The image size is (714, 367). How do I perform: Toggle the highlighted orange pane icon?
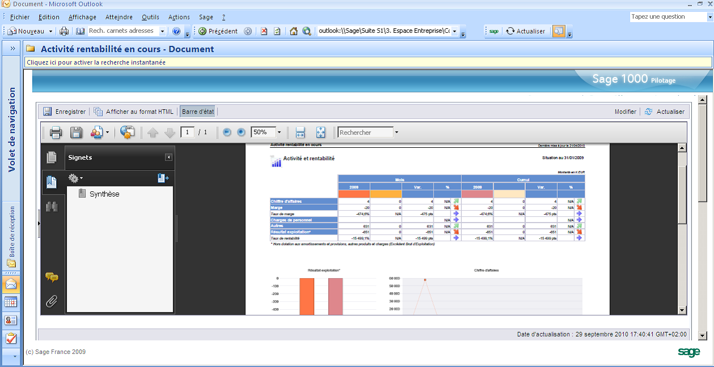tap(559, 31)
